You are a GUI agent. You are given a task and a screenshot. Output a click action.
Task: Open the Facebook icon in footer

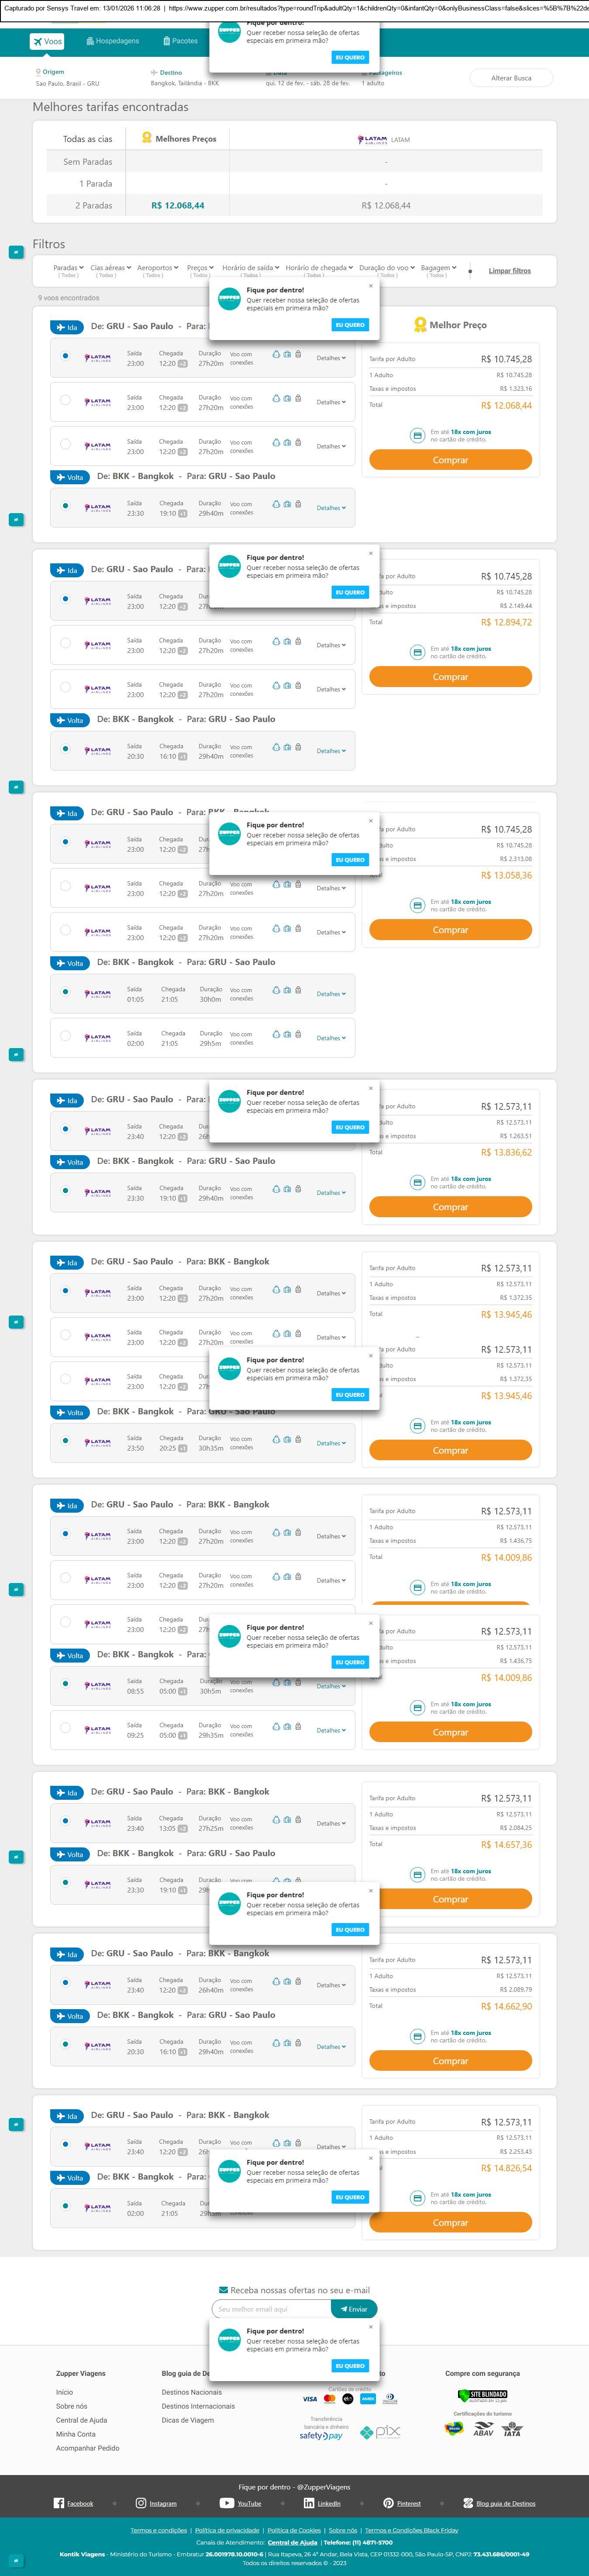pyautogui.click(x=59, y=2503)
